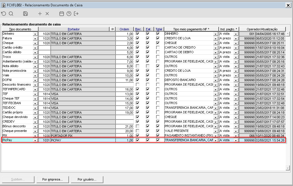The image size is (293, 186).
Task: Click the exit arrow toolbar icon
Action: tap(76, 14)
